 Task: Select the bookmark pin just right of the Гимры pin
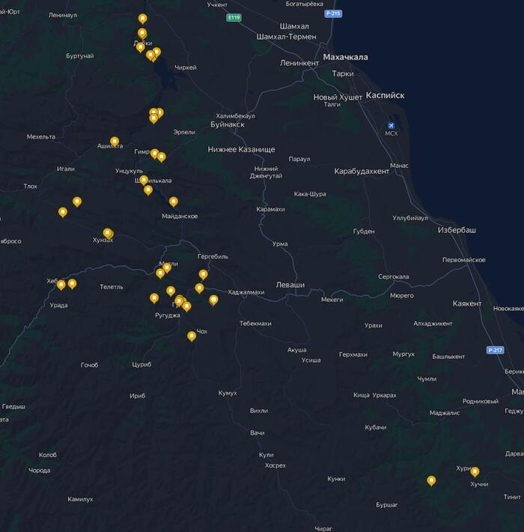point(162,157)
